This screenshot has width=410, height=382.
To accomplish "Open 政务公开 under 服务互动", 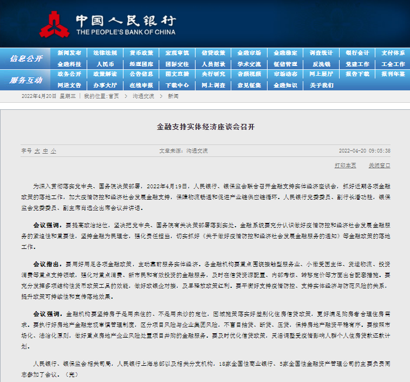I will pos(69,74).
